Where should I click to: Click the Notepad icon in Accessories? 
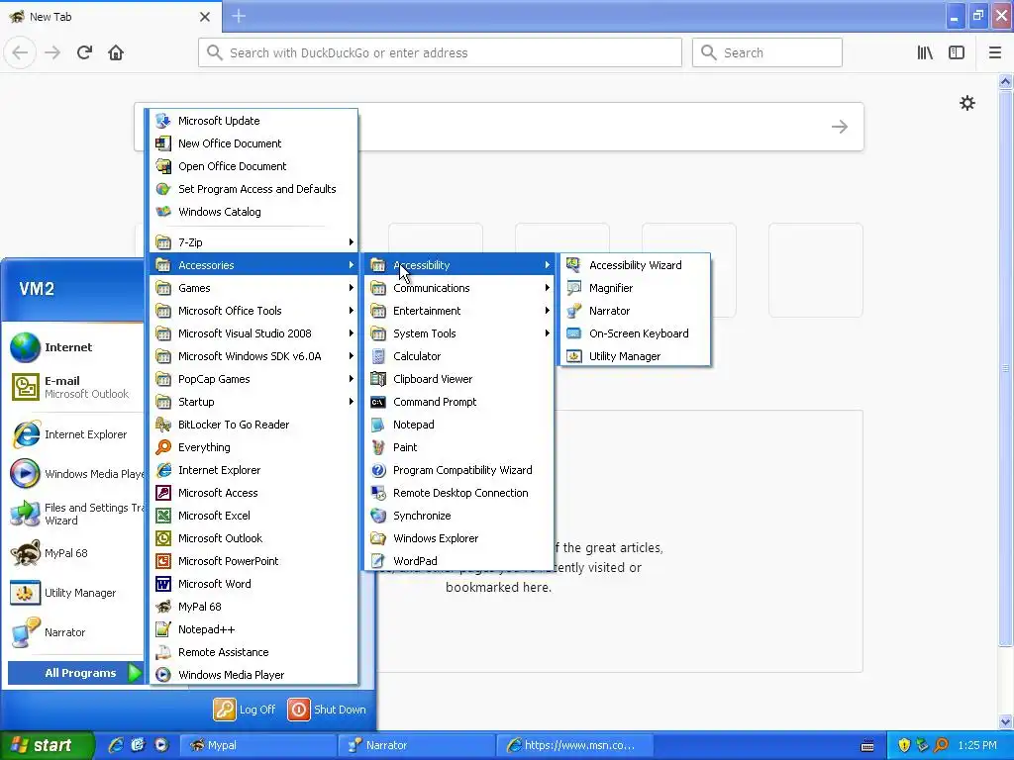pyautogui.click(x=378, y=425)
